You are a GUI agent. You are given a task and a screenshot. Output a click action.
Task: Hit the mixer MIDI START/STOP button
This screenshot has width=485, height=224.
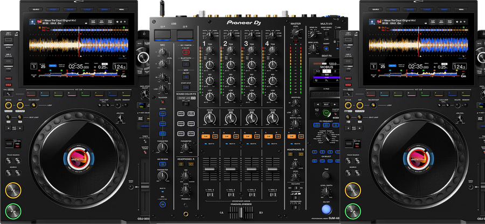[x=185, y=87]
